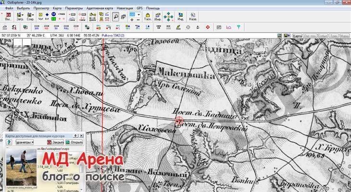Click the crosshair target toolbar icon
Viewport: 351px width, 192px height.
point(188,27)
